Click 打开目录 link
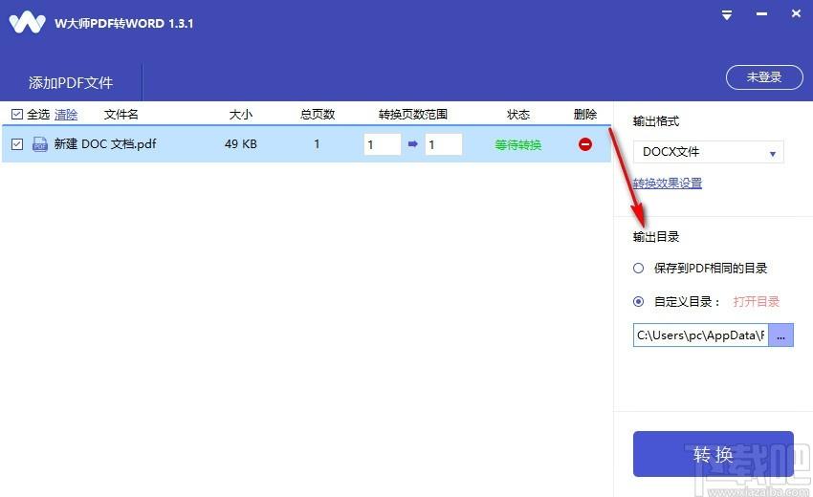This screenshot has width=813, height=497. point(757,302)
